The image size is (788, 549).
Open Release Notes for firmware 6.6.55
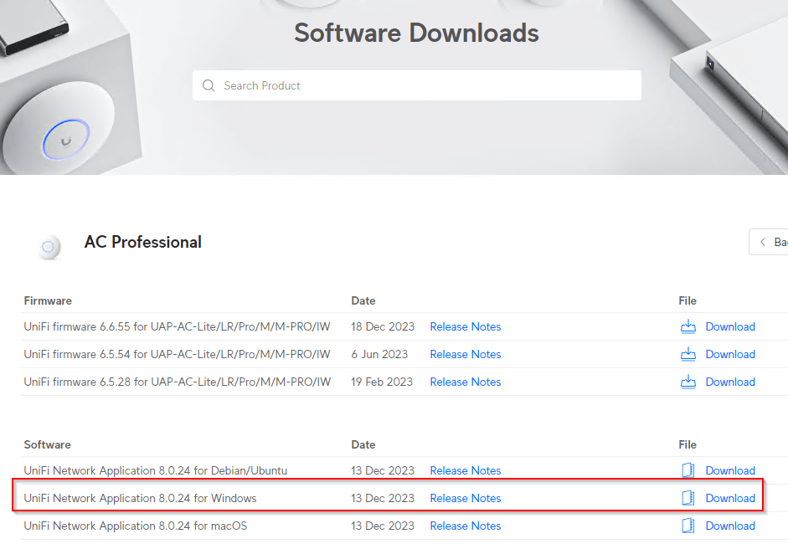pyautogui.click(x=465, y=326)
